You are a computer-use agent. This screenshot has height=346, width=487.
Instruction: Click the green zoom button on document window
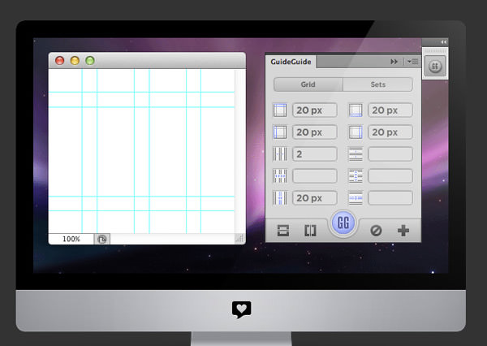(90, 60)
